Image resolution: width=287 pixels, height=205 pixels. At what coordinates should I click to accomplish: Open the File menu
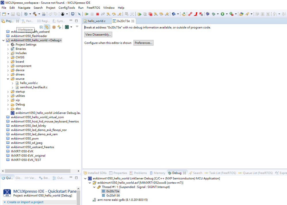tap(4, 8)
